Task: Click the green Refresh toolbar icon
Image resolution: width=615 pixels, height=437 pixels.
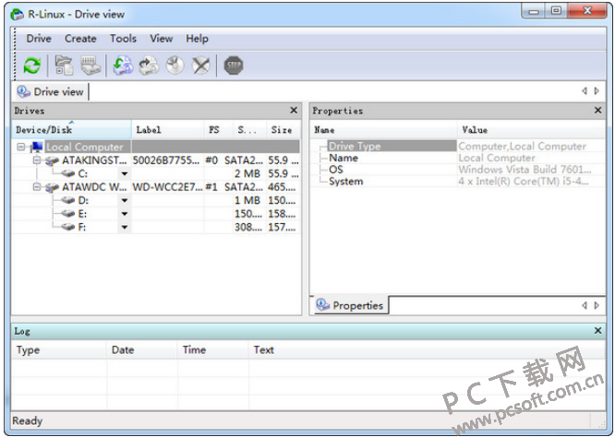Action: tap(31, 65)
